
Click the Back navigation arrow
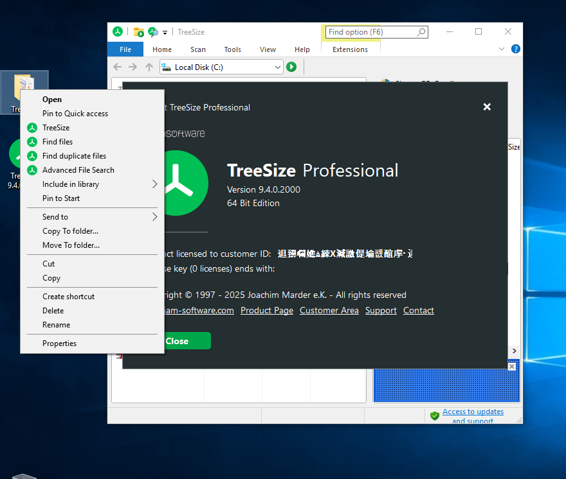click(117, 67)
